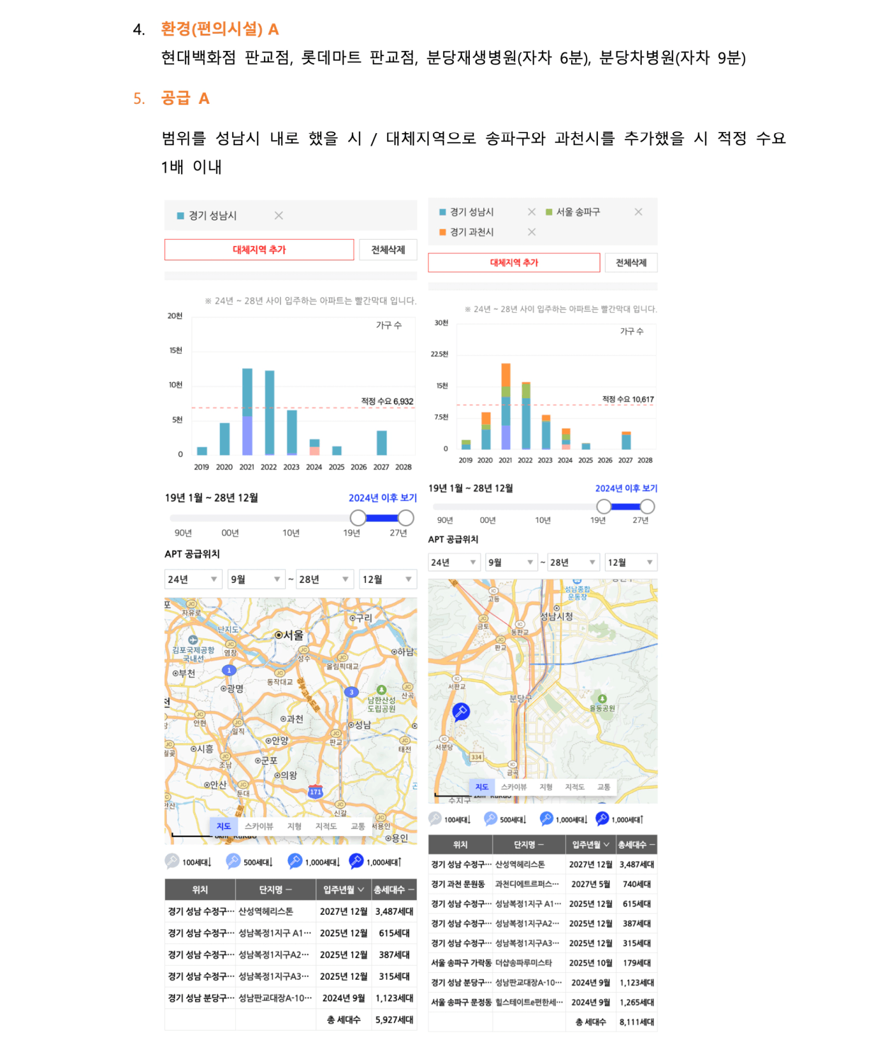Click right legend 500세대 light blue pin

pos(490,818)
